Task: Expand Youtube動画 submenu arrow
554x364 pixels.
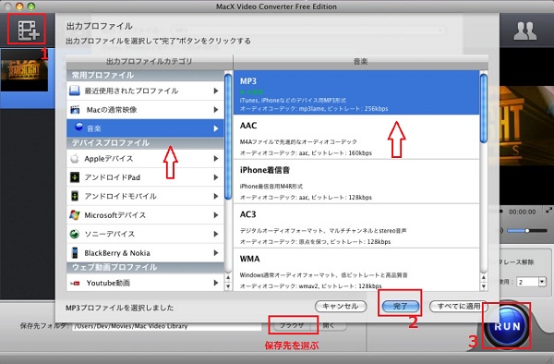Action: pyautogui.click(x=216, y=283)
